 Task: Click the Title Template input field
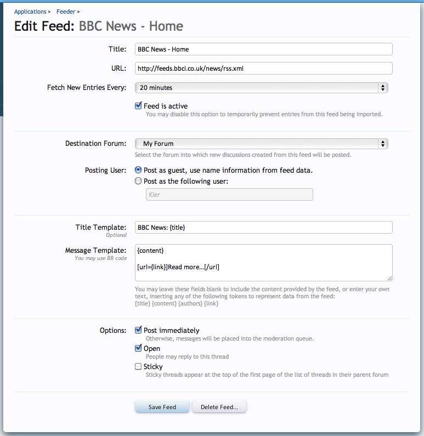click(x=264, y=228)
